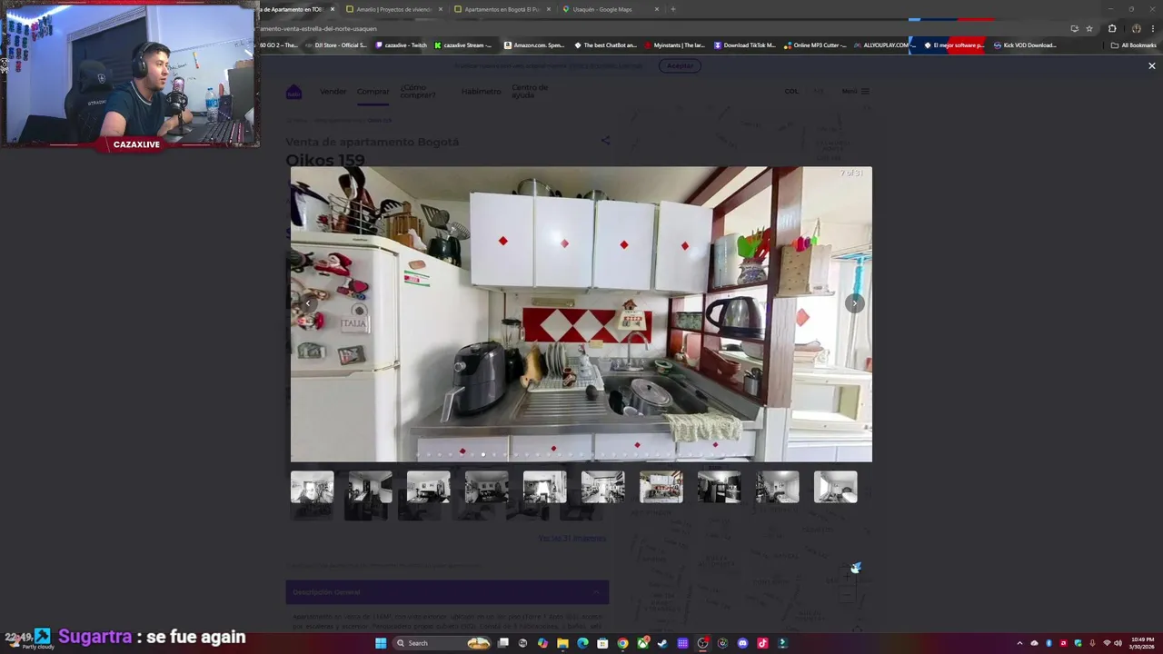Open the TikTok app from the taskbar
Screen dimensions: 1163x654
pos(762,643)
